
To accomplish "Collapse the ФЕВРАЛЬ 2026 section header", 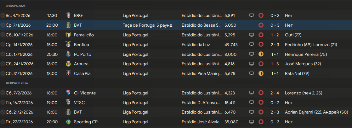I will point(17,83).
